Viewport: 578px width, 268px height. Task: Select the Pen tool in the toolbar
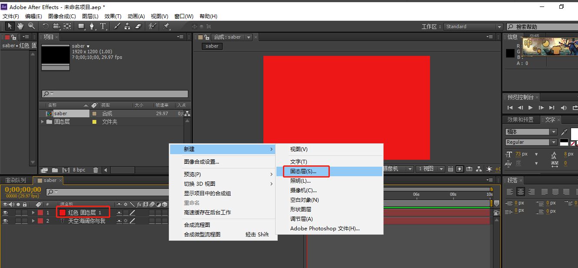pyautogui.click(x=92, y=26)
